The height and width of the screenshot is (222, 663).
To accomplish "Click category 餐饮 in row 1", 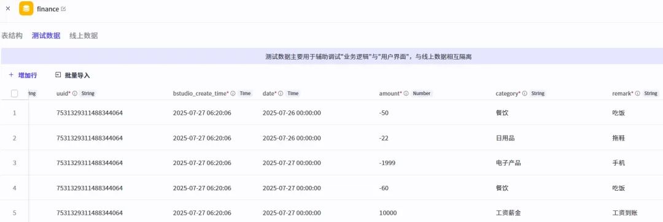I will (502, 113).
